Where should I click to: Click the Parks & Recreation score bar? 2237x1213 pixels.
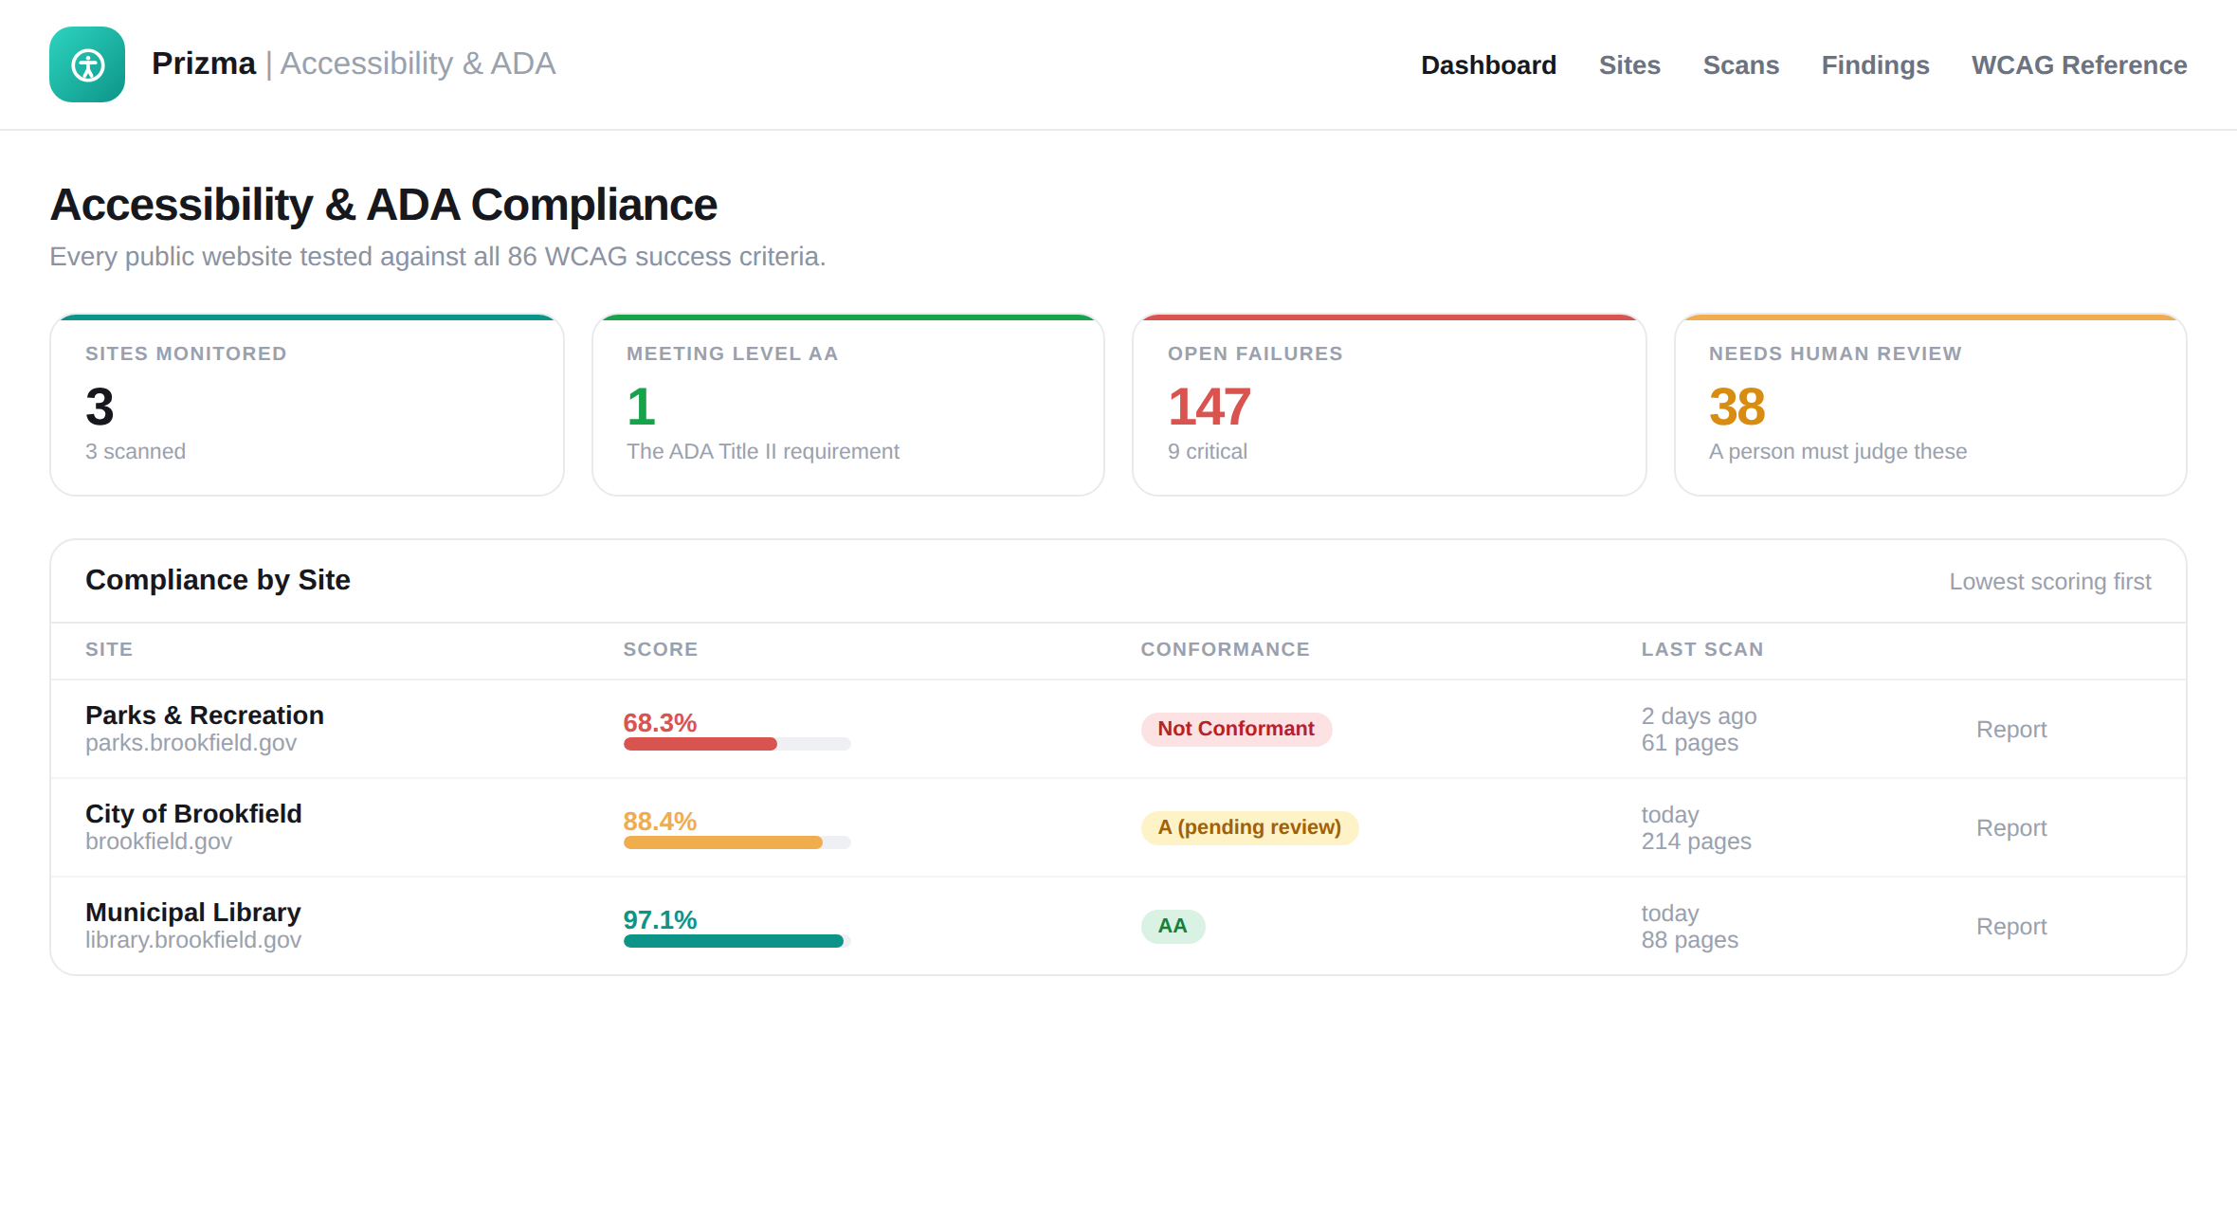coord(737,744)
